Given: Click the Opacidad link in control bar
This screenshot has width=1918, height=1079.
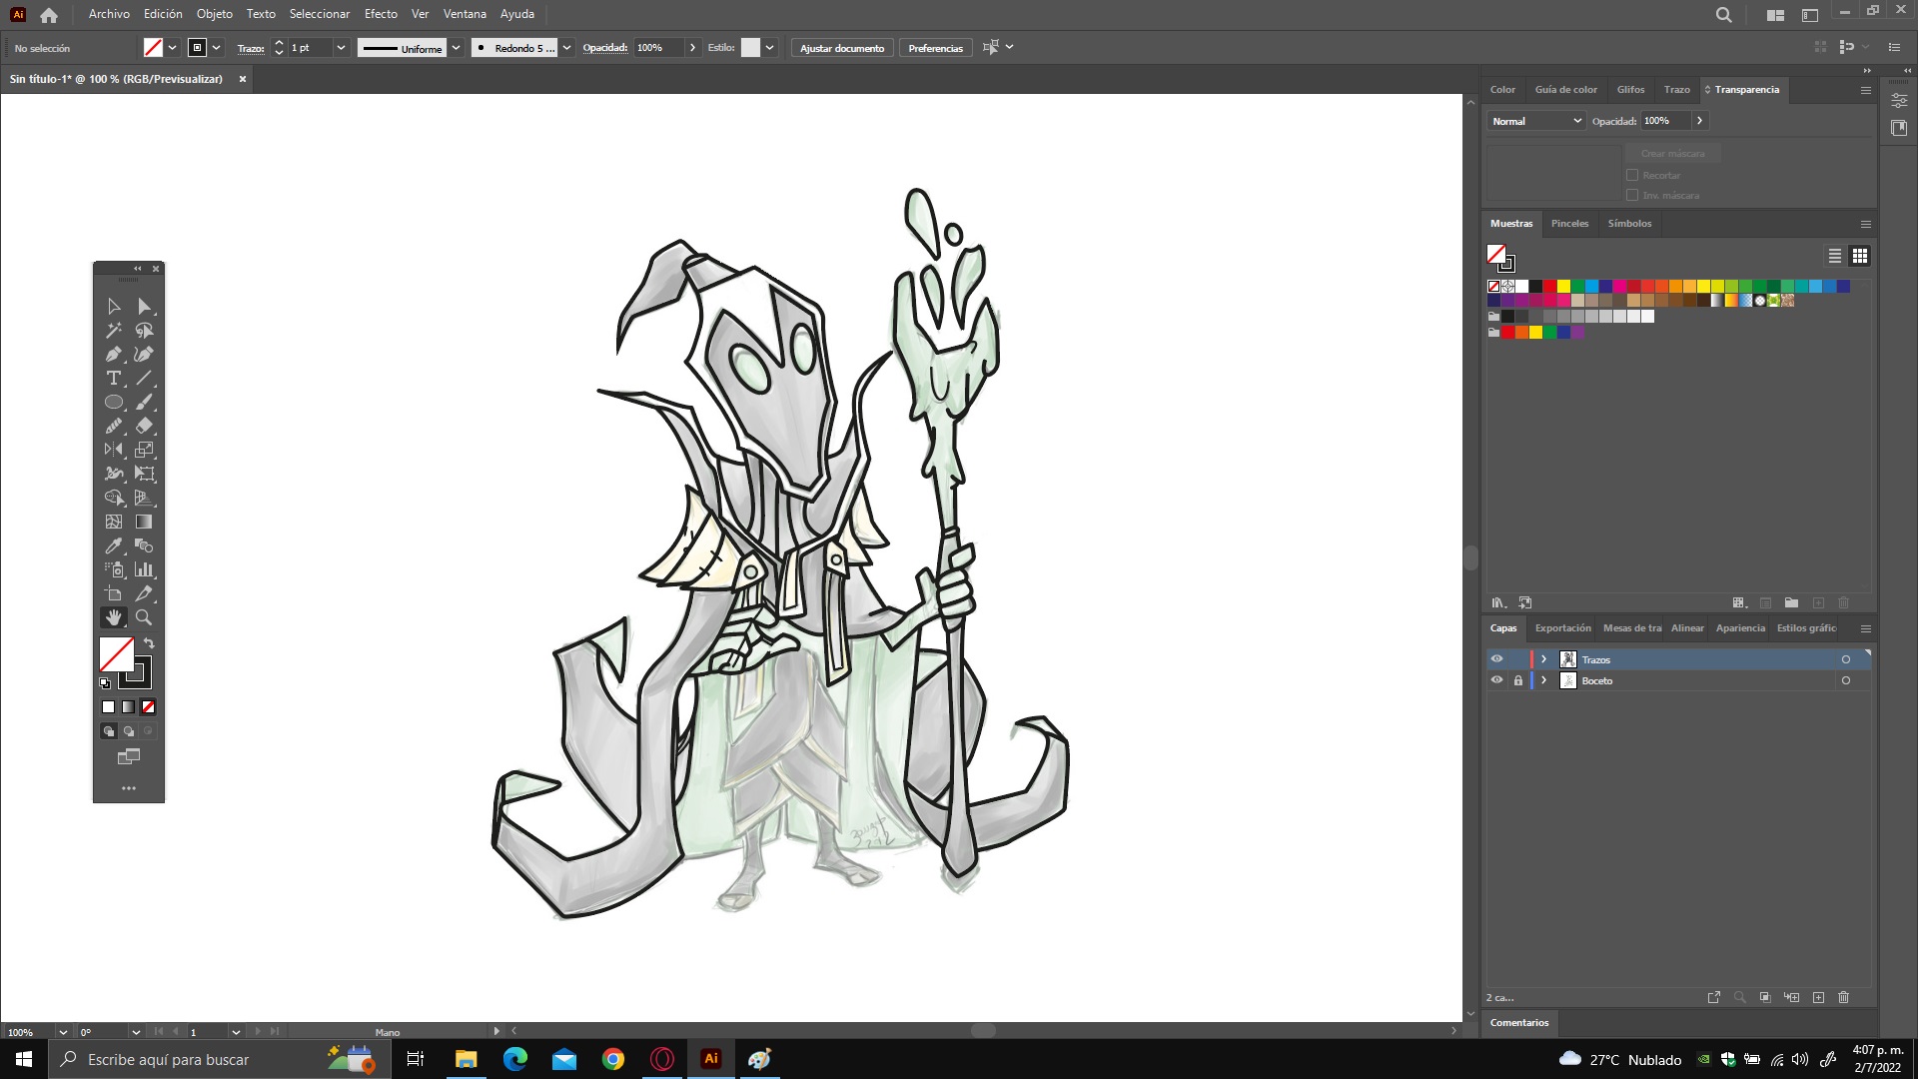Looking at the screenshot, I should pos(605,48).
